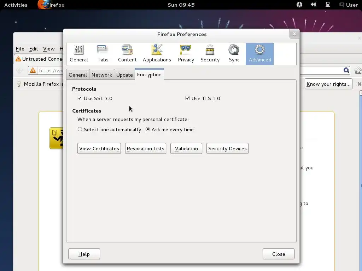Switch to the Update sub-tab
This screenshot has height=271, width=362.
(124, 75)
